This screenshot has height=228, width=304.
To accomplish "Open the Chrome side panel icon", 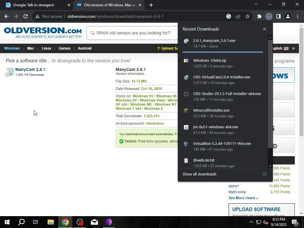I will [278, 17].
